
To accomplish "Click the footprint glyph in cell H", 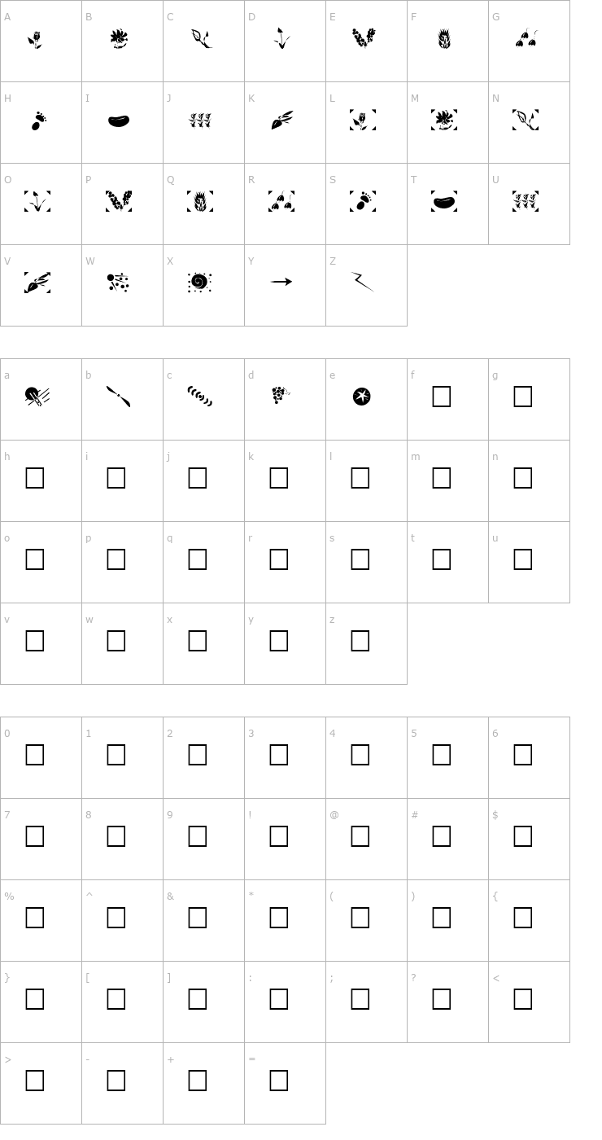I will [38, 121].
